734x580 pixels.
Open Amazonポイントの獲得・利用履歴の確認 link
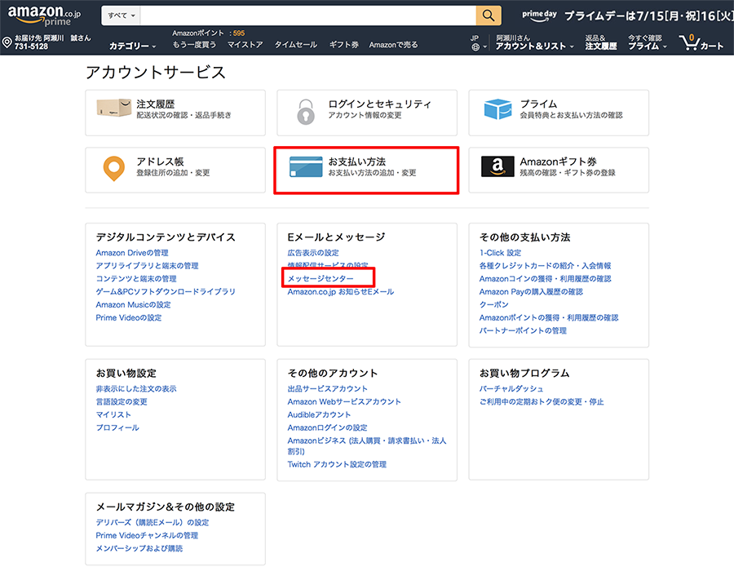[549, 318]
